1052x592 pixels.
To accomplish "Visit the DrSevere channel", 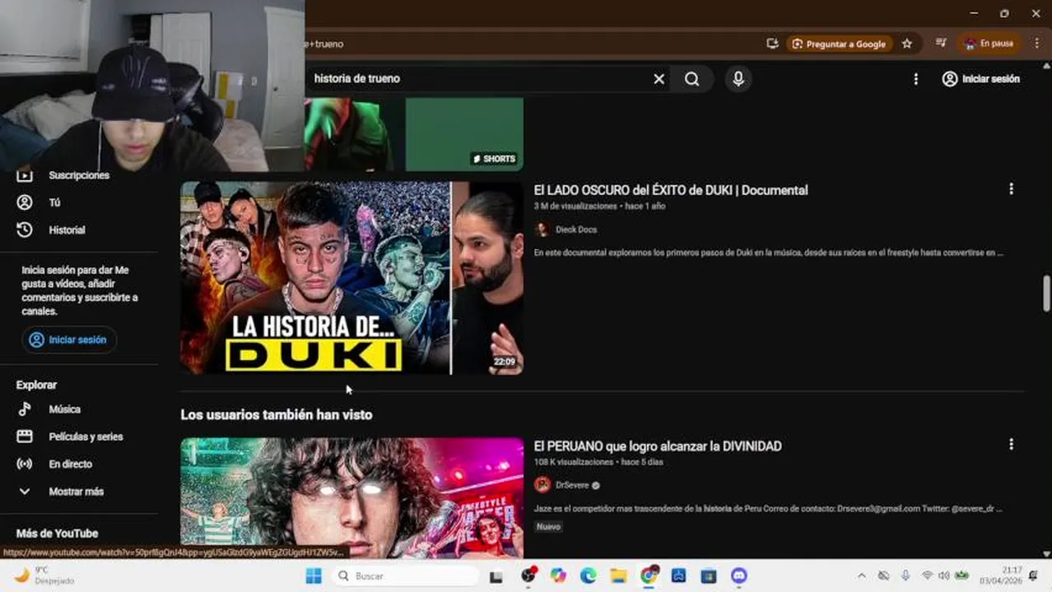I will pyautogui.click(x=571, y=485).
